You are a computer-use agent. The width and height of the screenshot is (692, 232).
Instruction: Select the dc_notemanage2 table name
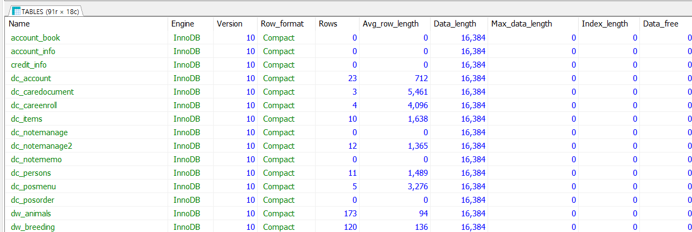(x=41, y=146)
